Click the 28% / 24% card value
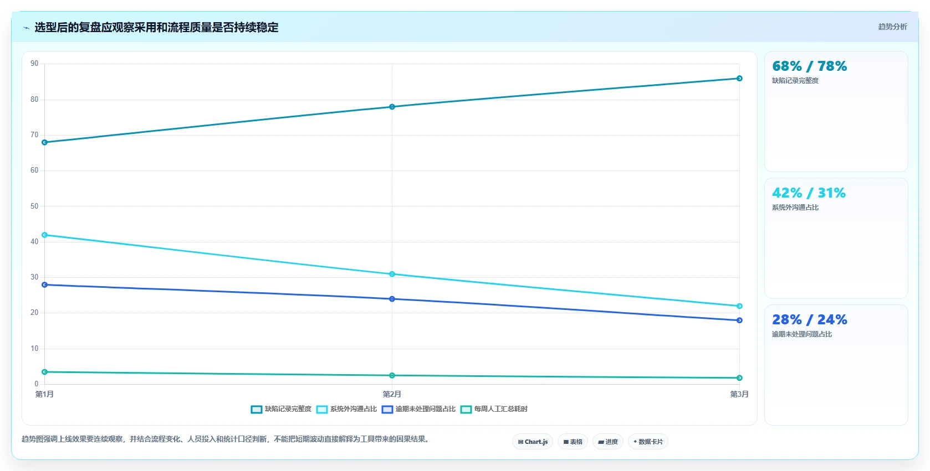Image resolution: width=930 pixels, height=471 pixels. [809, 320]
